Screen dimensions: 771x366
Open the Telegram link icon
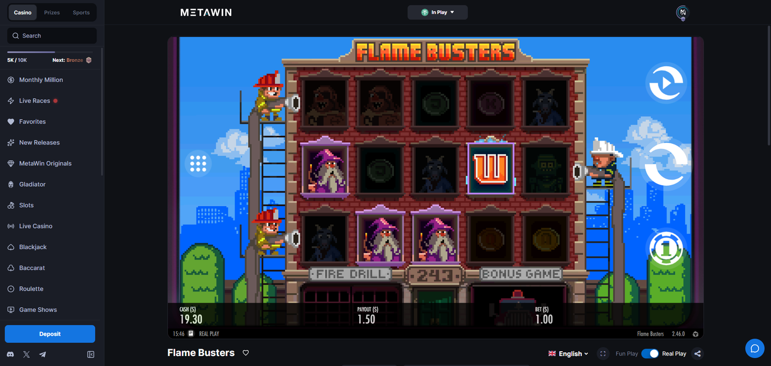[x=42, y=354]
